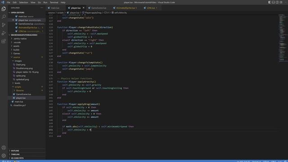Switch to the GameScene.lua tab
This screenshot has width=288, height=162.
tap(99, 8)
